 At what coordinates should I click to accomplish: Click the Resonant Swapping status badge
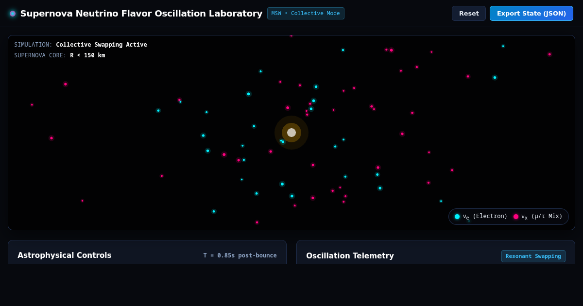click(533, 256)
